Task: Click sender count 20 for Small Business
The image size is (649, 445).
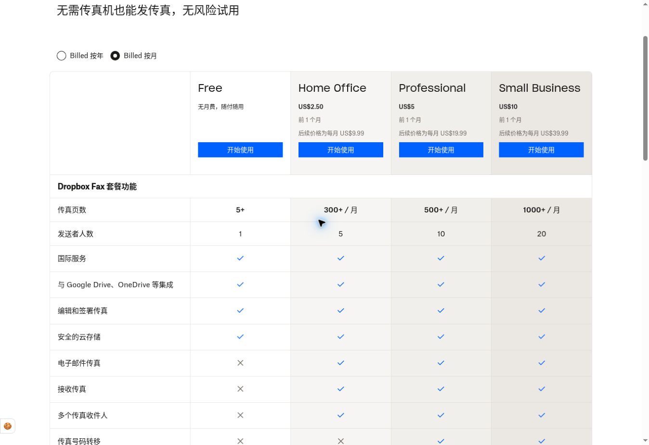Action: (x=542, y=234)
